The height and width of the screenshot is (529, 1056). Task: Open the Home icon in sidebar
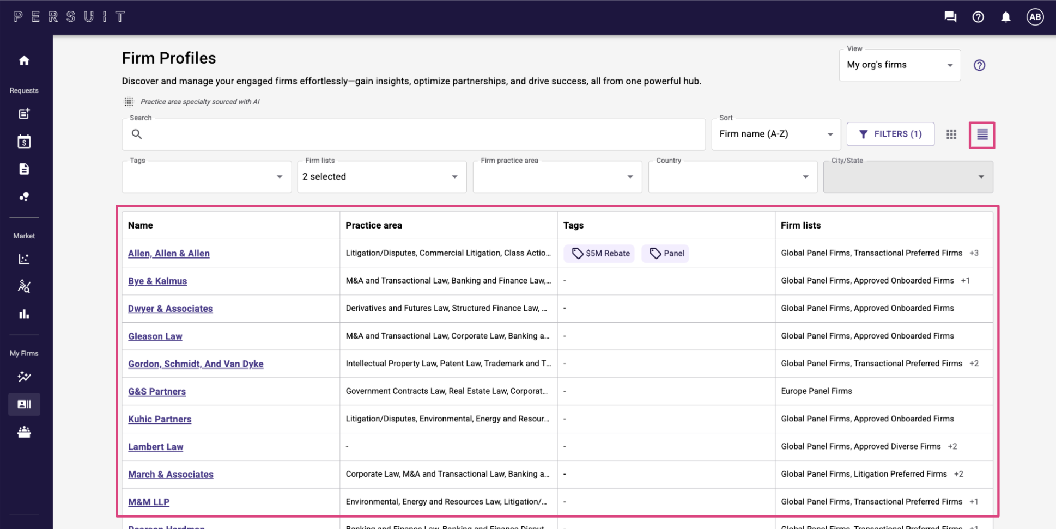point(24,60)
